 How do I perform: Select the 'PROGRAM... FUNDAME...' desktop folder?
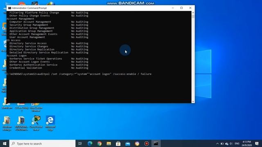(22, 123)
